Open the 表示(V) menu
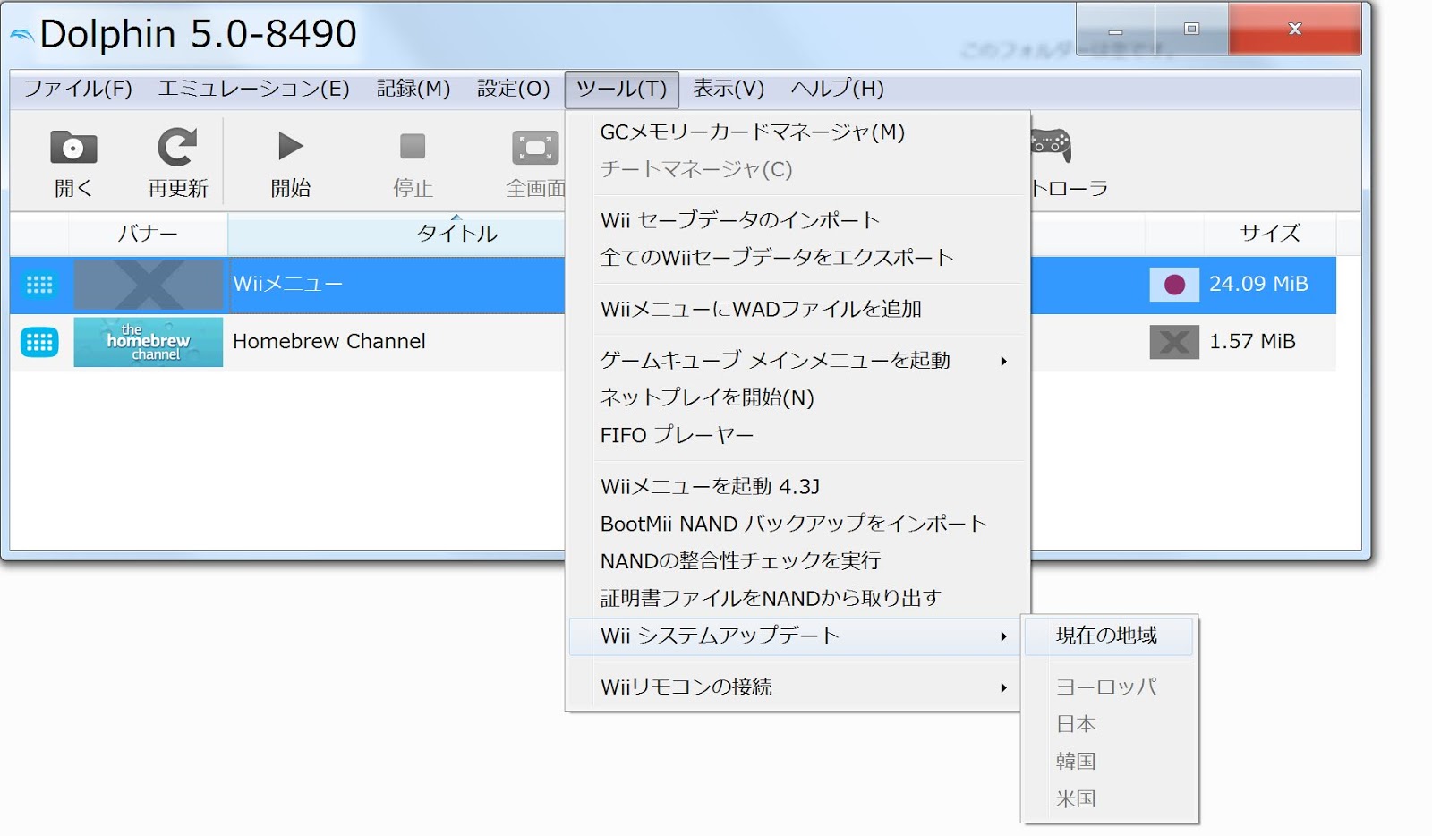This screenshot has width=1432, height=836. point(729,89)
